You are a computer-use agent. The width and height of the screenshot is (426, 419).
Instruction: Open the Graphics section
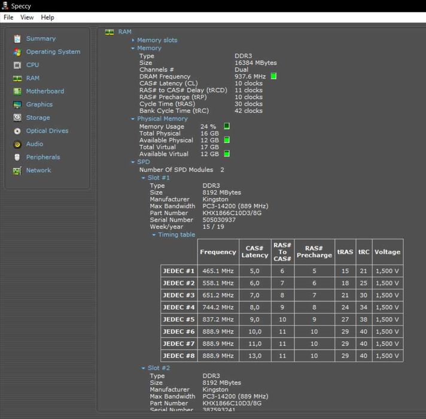(x=39, y=104)
